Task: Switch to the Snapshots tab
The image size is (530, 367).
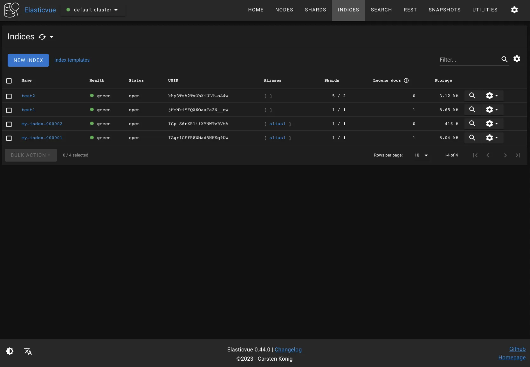Action: [x=444, y=10]
